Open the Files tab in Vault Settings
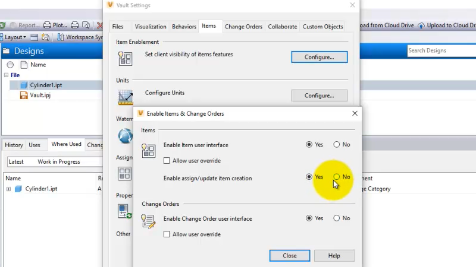Image resolution: width=476 pixels, height=267 pixels. pyautogui.click(x=118, y=27)
